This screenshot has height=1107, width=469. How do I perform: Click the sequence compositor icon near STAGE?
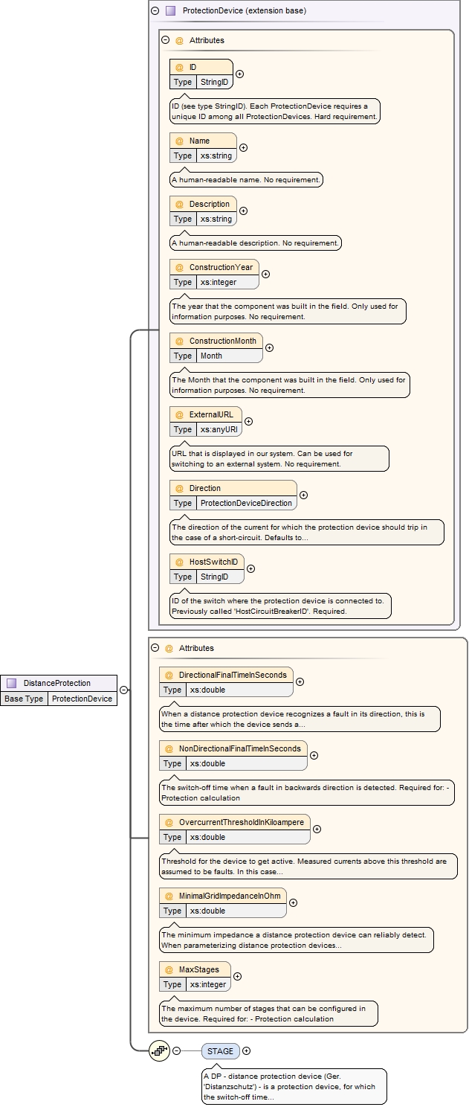[159, 1051]
